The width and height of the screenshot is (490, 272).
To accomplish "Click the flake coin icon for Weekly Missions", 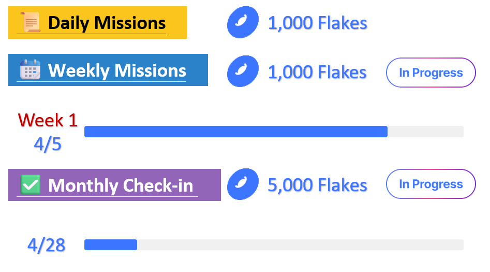I will click(x=243, y=71).
